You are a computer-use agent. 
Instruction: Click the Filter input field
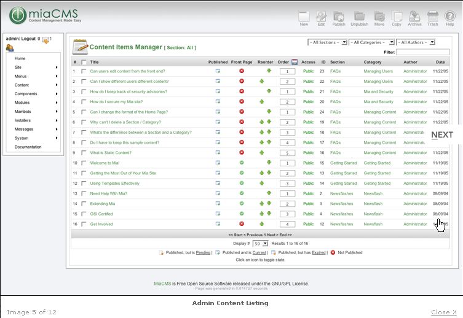coord(422,52)
